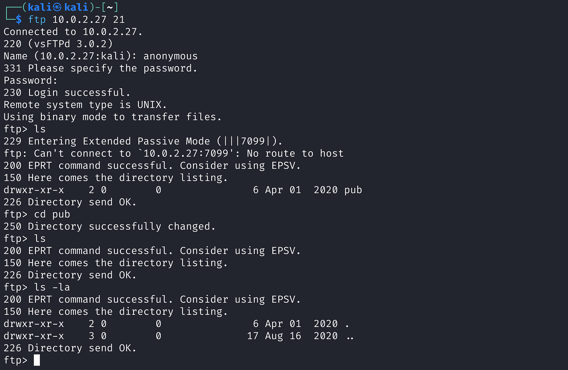Click the '230 Login successful.' line
Image resolution: width=568 pixels, height=370 pixels.
(x=67, y=92)
